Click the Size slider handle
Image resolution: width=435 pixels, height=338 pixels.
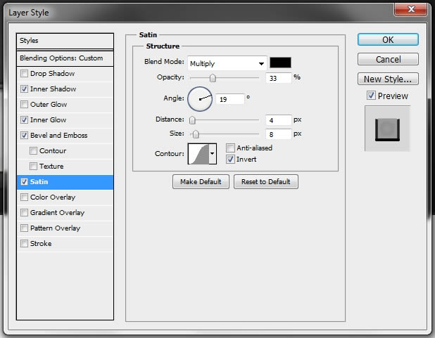(196, 134)
